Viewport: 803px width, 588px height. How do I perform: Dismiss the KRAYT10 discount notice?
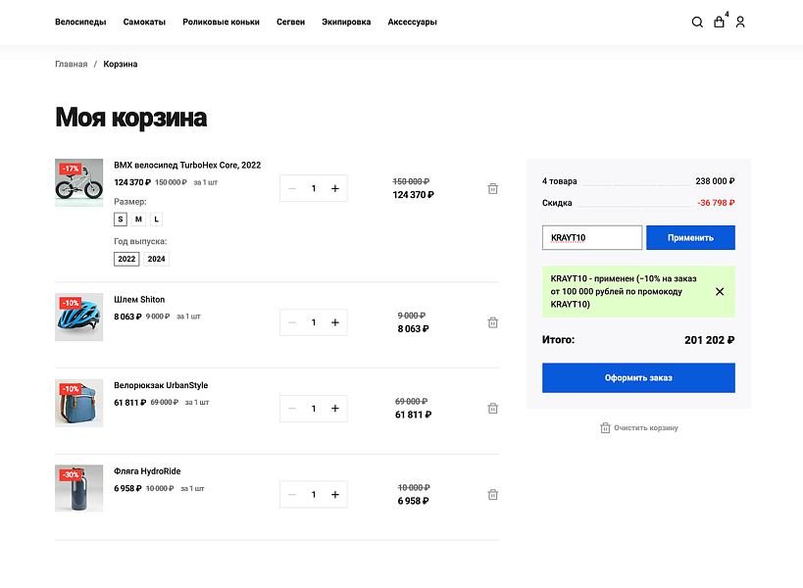pyautogui.click(x=720, y=291)
